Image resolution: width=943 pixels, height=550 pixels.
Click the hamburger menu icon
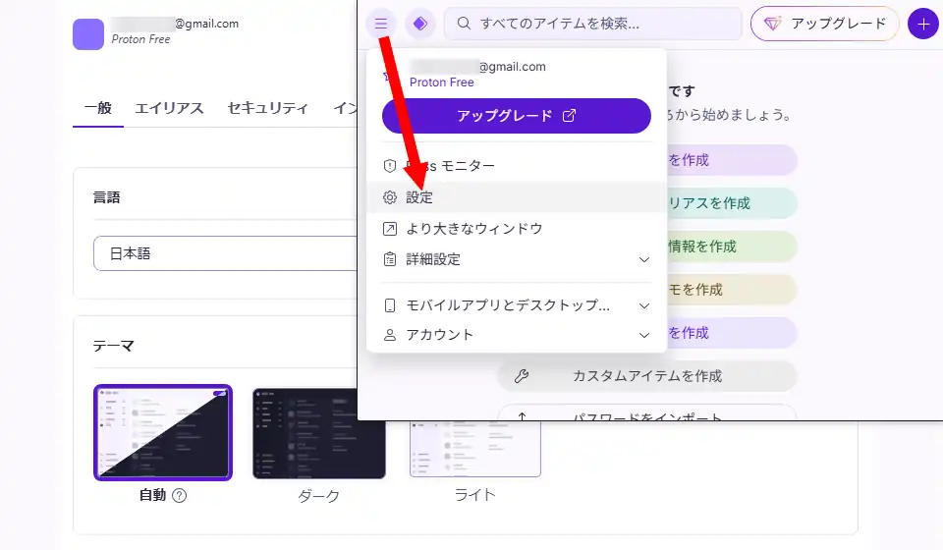[x=380, y=24]
